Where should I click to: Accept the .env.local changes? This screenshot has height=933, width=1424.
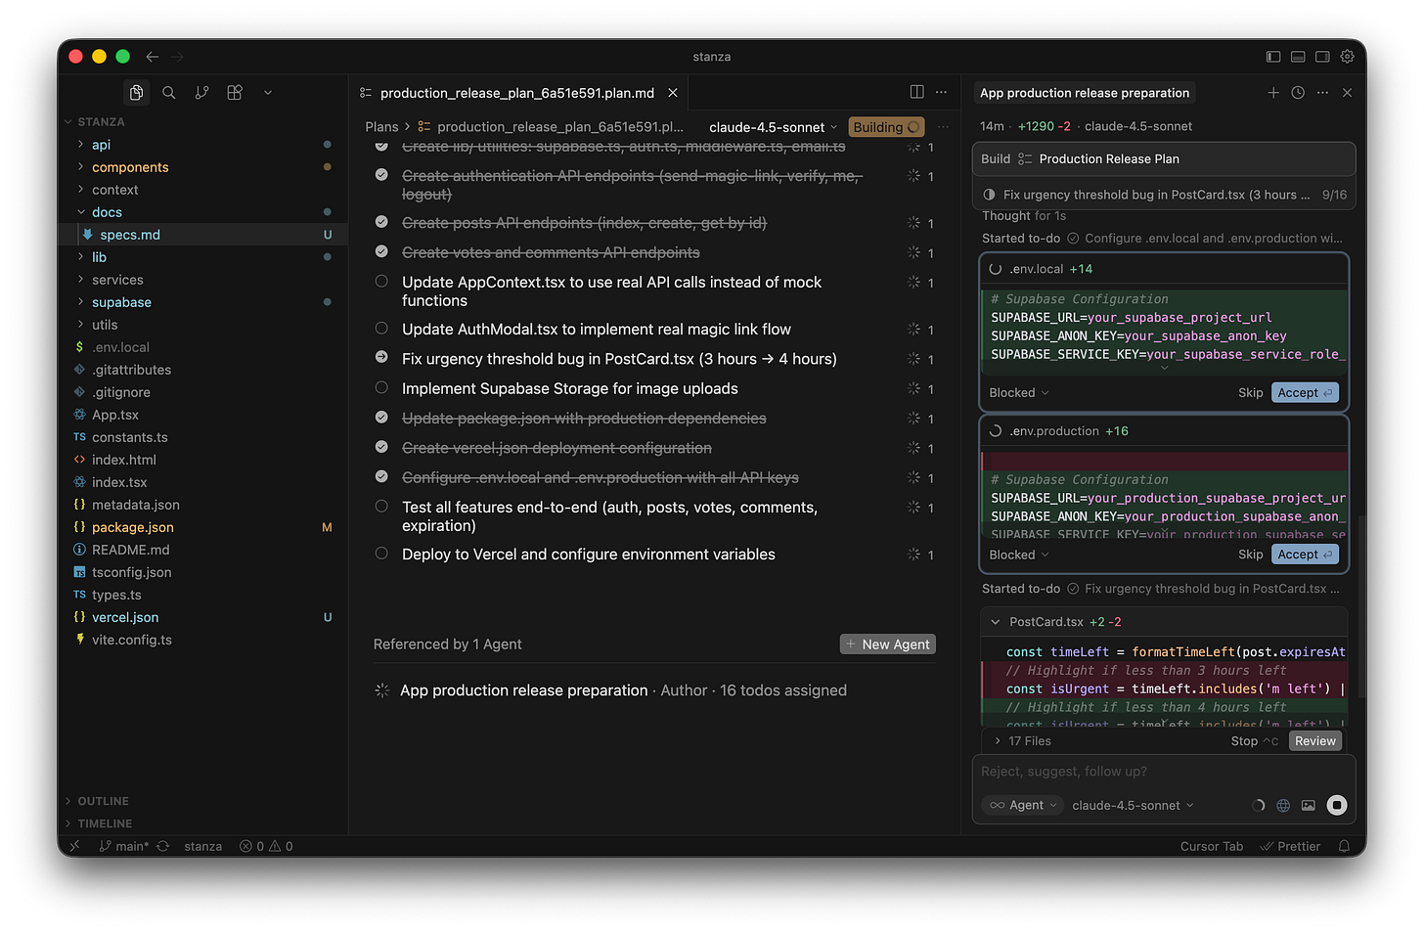coord(1305,392)
